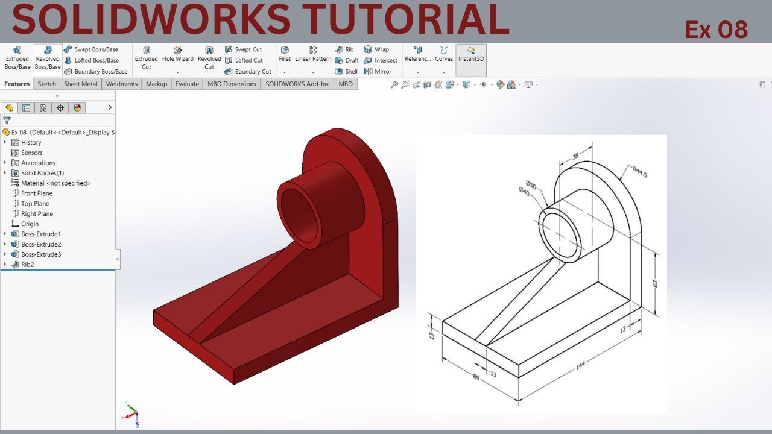Select the Extruded Boss/Base tool

(x=17, y=58)
